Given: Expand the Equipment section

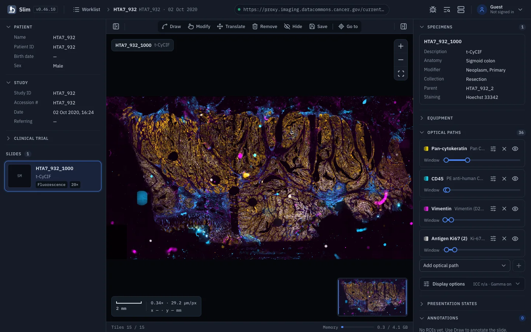Looking at the screenshot, I should [472, 118].
